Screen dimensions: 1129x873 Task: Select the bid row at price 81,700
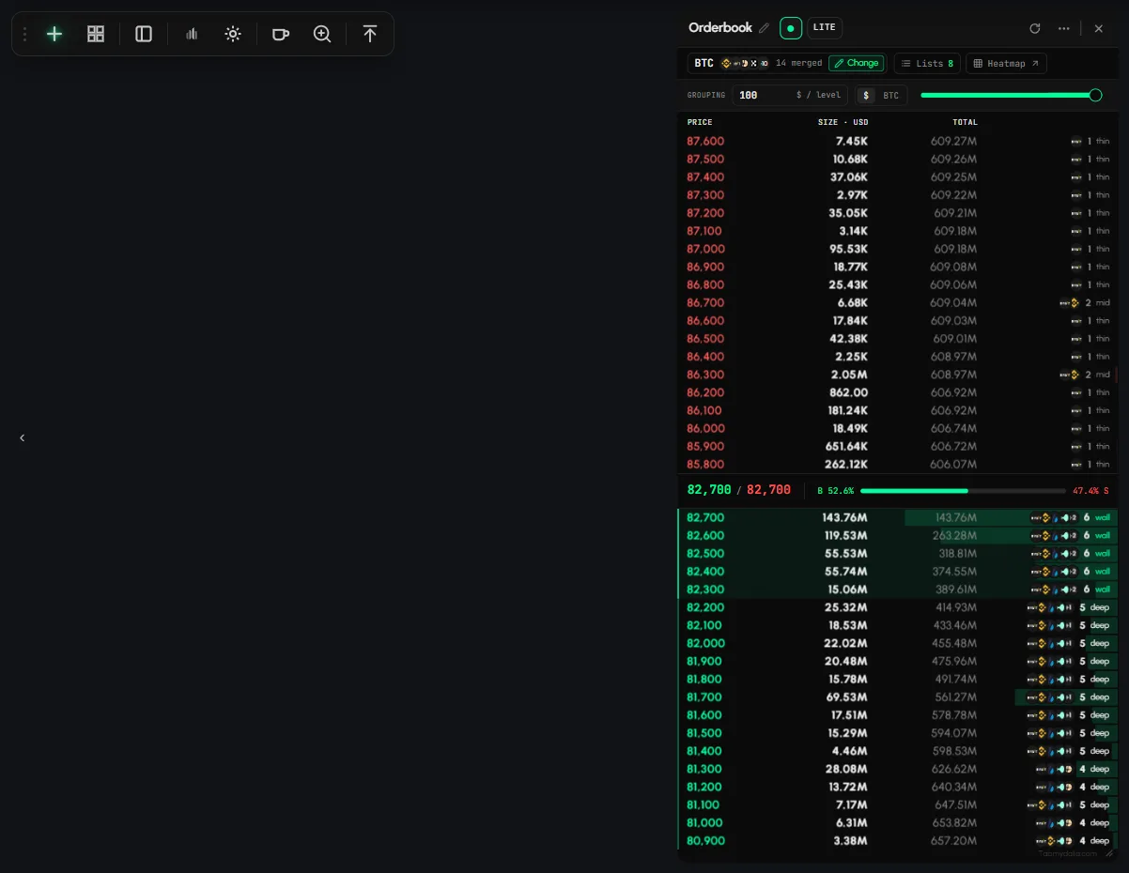point(898,697)
